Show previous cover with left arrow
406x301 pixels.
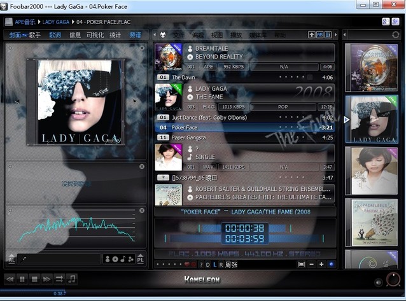pyautogui.click(x=17, y=101)
